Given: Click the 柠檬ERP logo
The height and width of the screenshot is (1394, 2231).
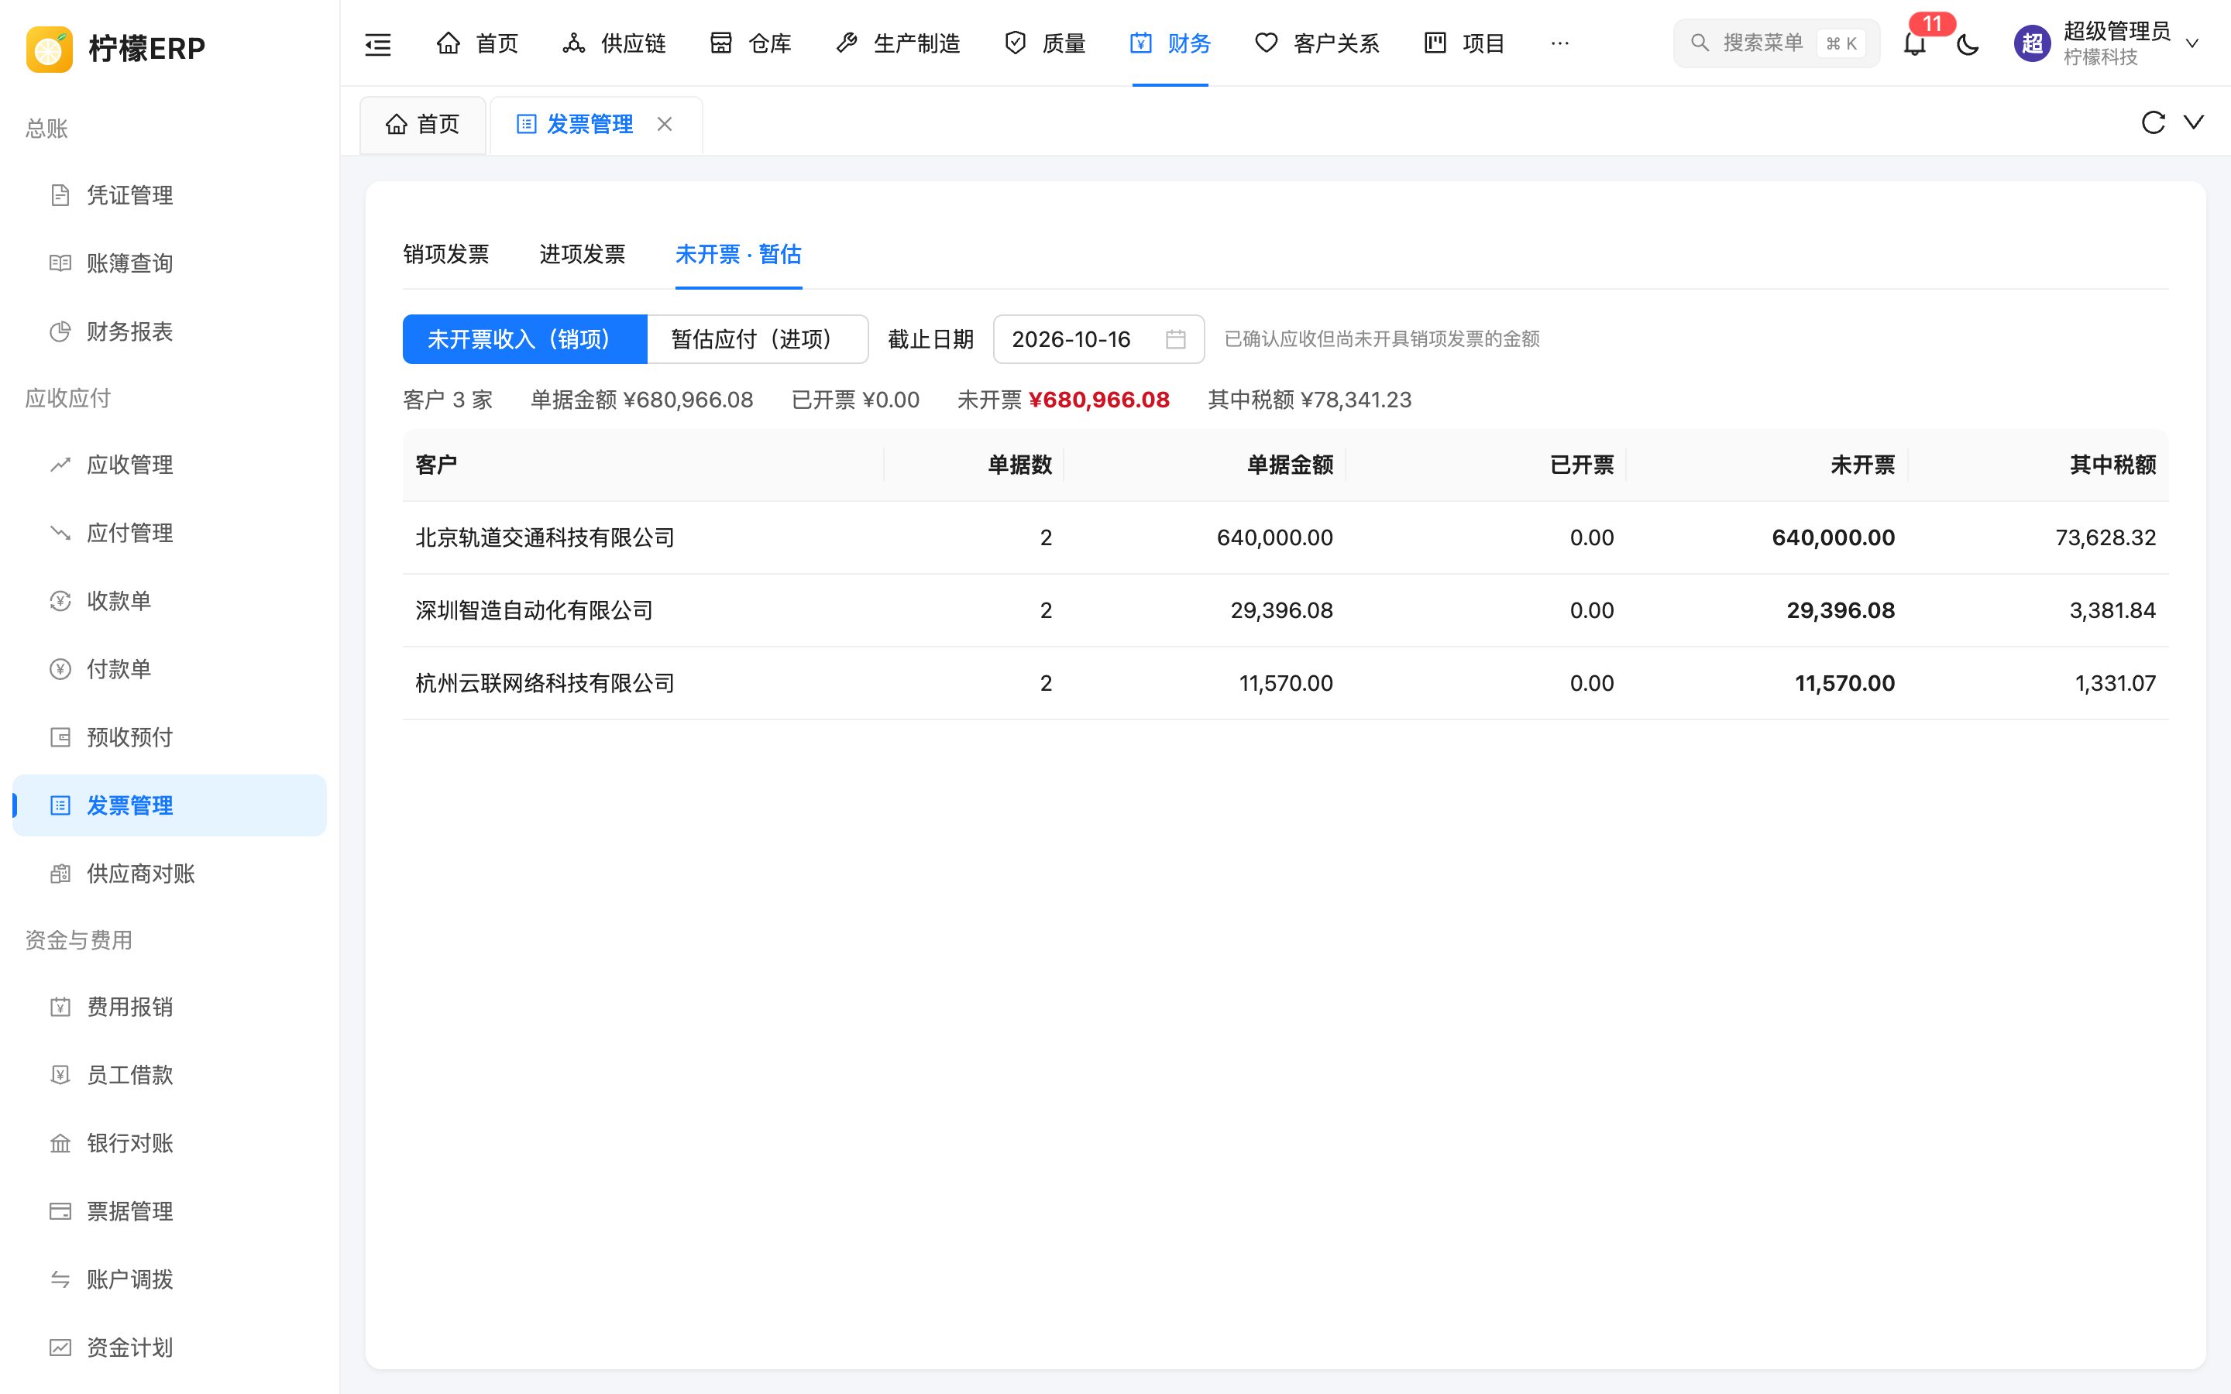Looking at the screenshot, I should pyautogui.click(x=116, y=48).
